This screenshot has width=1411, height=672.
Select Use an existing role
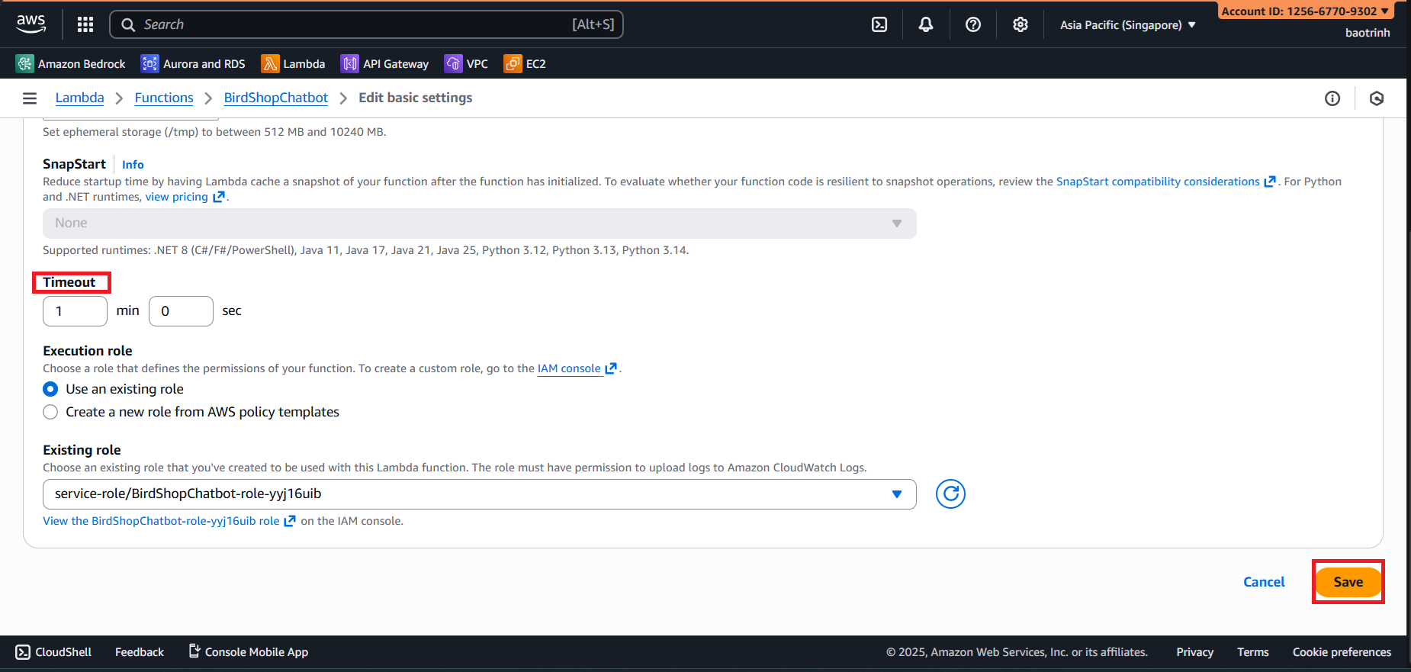(50, 389)
